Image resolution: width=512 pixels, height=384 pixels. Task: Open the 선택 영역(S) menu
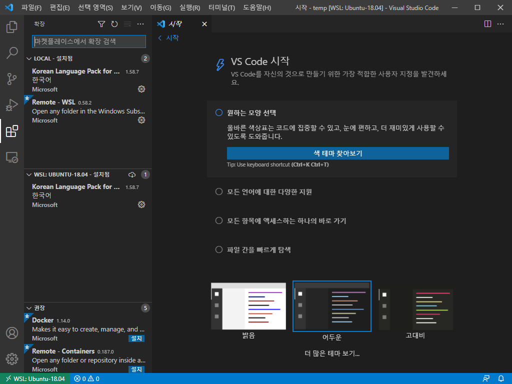tap(95, 7)
